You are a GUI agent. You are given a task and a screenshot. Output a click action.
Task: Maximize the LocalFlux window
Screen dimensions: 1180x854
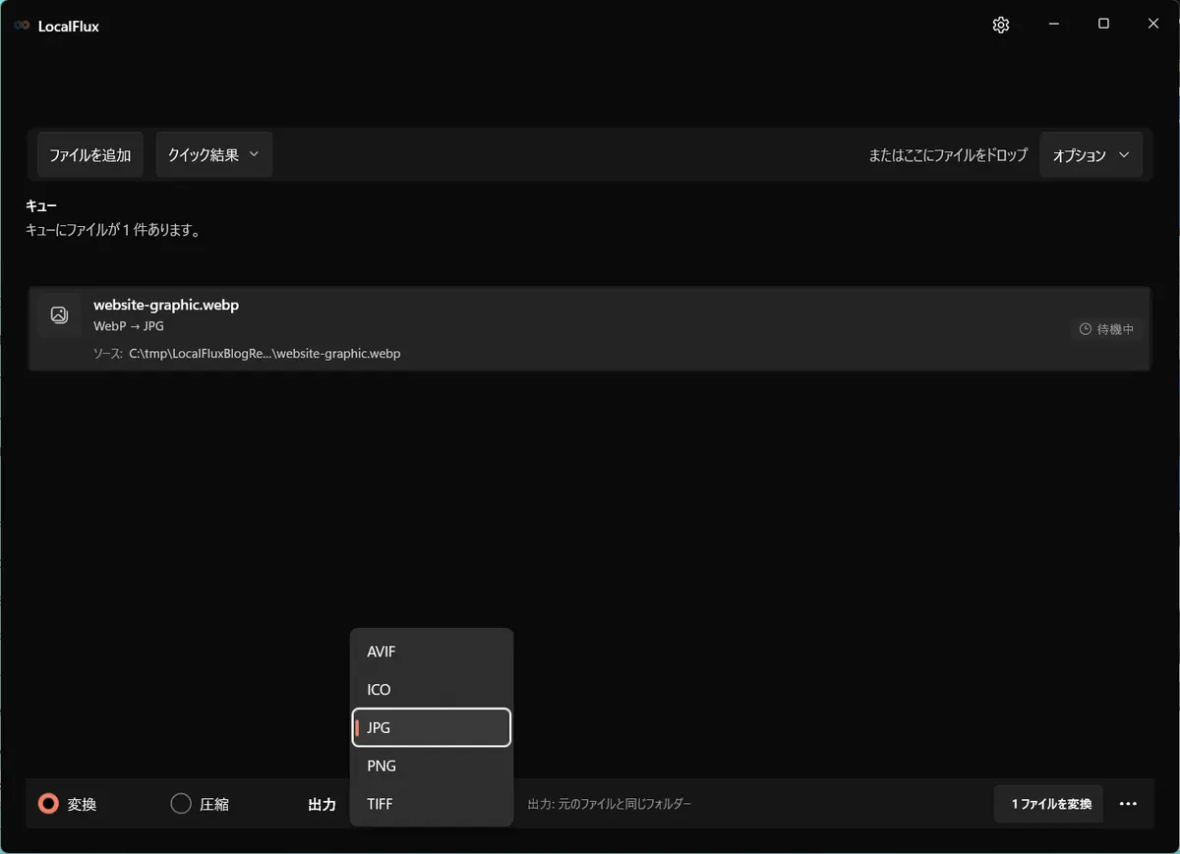(1104, 25)
